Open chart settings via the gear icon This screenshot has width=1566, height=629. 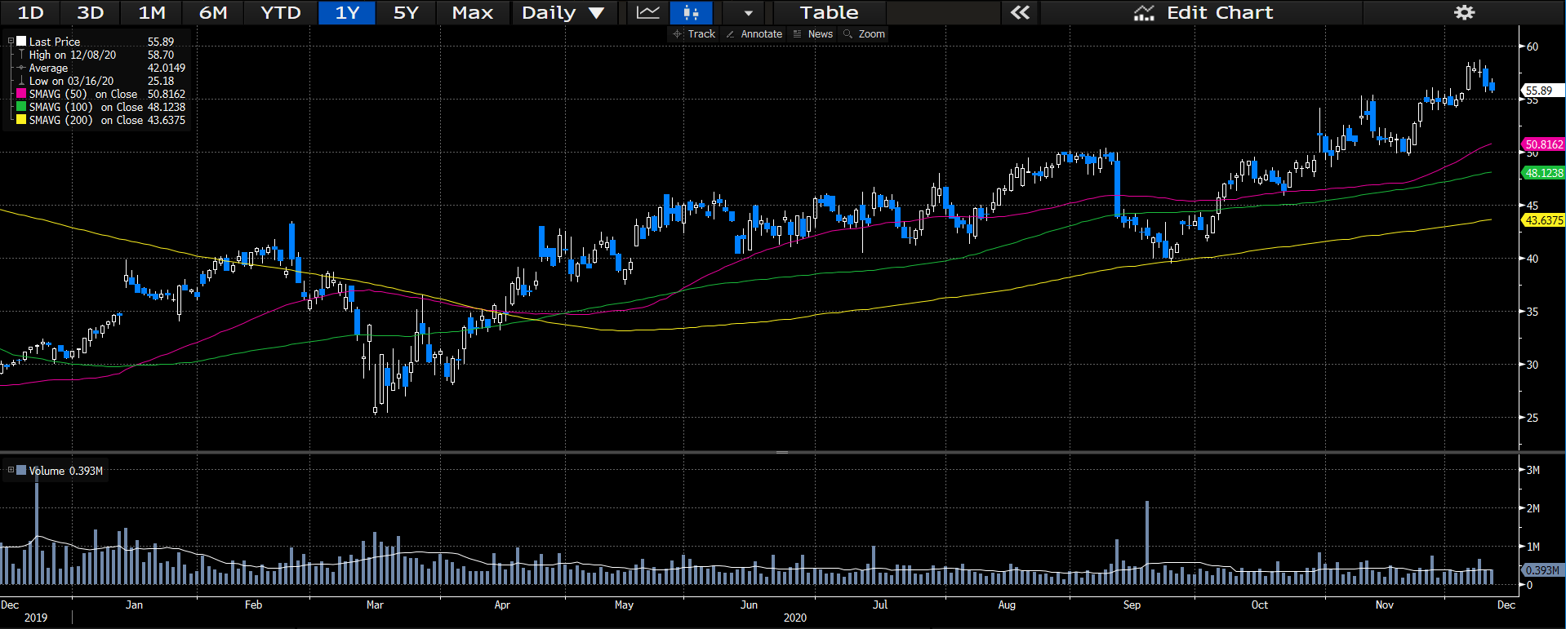(x=1465, y=13)
